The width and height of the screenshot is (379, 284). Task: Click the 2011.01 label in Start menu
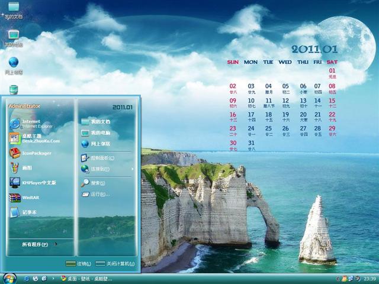pos(123,107)
